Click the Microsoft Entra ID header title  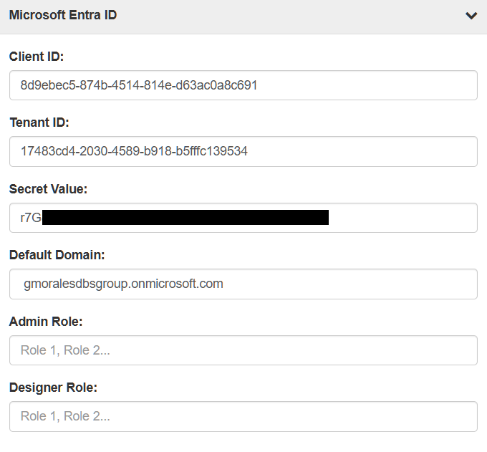click(x=63, y=15)
